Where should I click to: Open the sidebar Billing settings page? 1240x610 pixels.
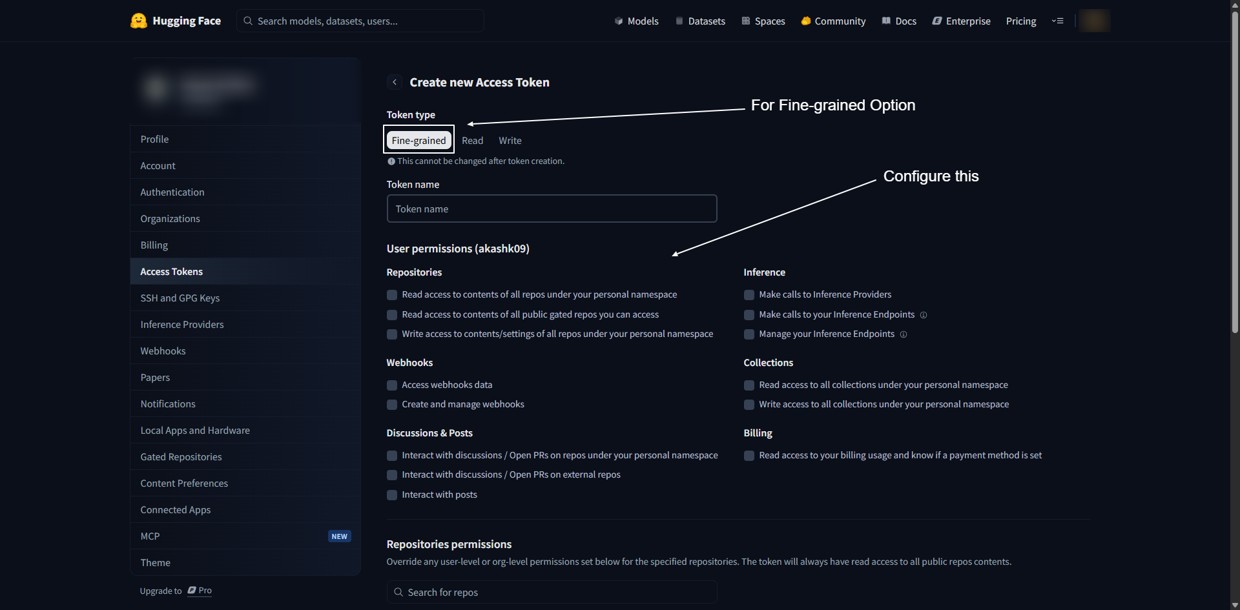(245, 245)
